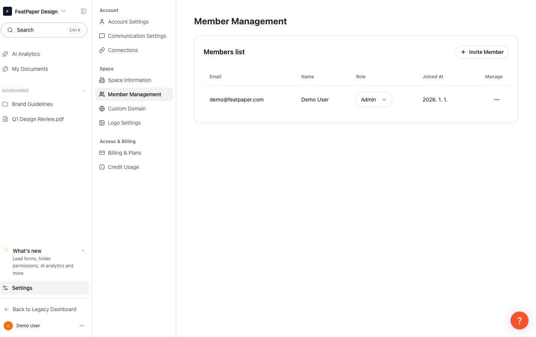Screen dimensions: 536x337
Task: Open the Admin role dropdown
Action: [x=374, y=100]
